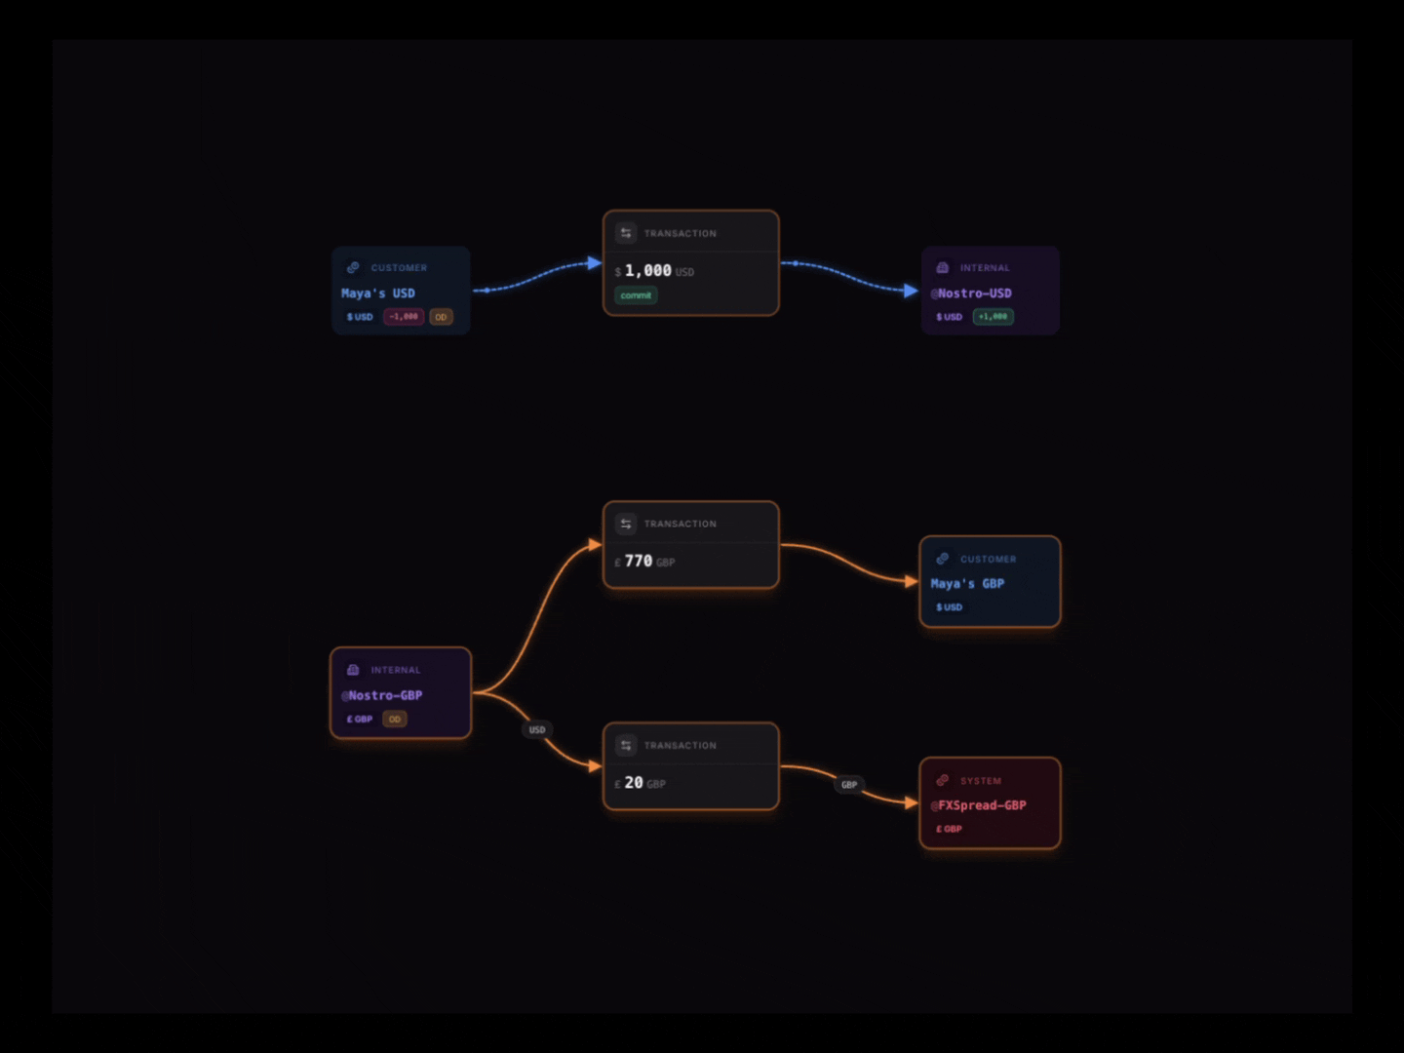Screen dimensions: 1404x1053
Task: Click the "CUSTOMER" label above Maya's USD
Action: [399, 268]
